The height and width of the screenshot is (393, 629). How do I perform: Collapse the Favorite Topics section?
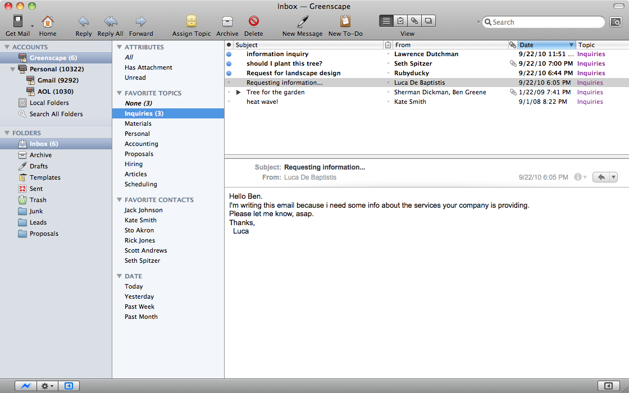coord(119,93)
